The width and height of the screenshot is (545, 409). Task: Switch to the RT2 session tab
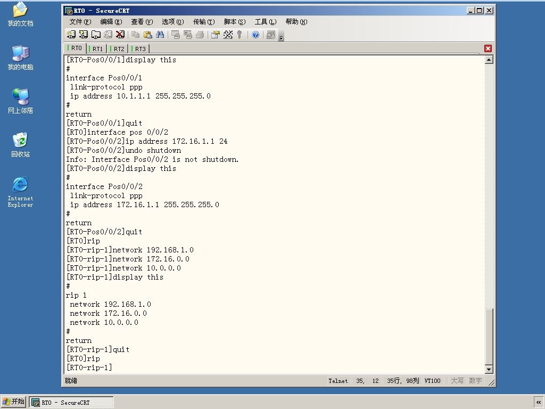click(x=118, y=48)
